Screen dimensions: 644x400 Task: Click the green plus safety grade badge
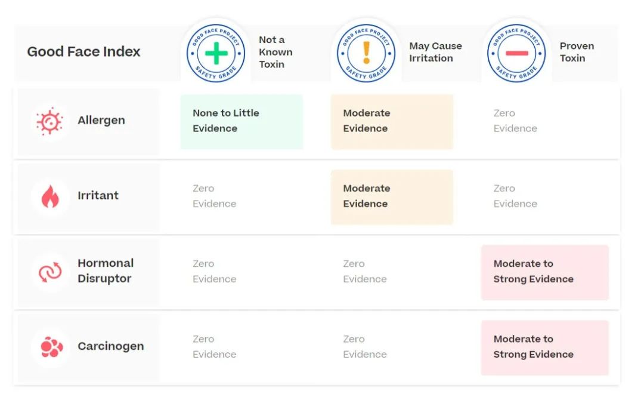tap(216, 53)
